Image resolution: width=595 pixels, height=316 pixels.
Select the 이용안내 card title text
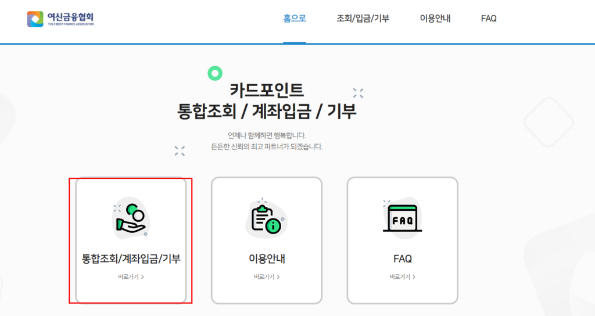pyautogui.click(x=267, y=258)
